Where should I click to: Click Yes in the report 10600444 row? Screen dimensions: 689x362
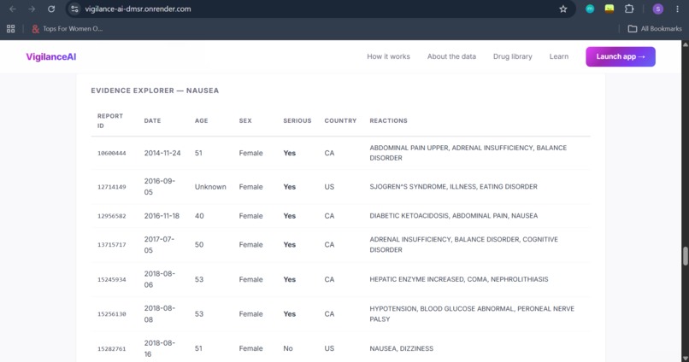[x=289, y=153]
